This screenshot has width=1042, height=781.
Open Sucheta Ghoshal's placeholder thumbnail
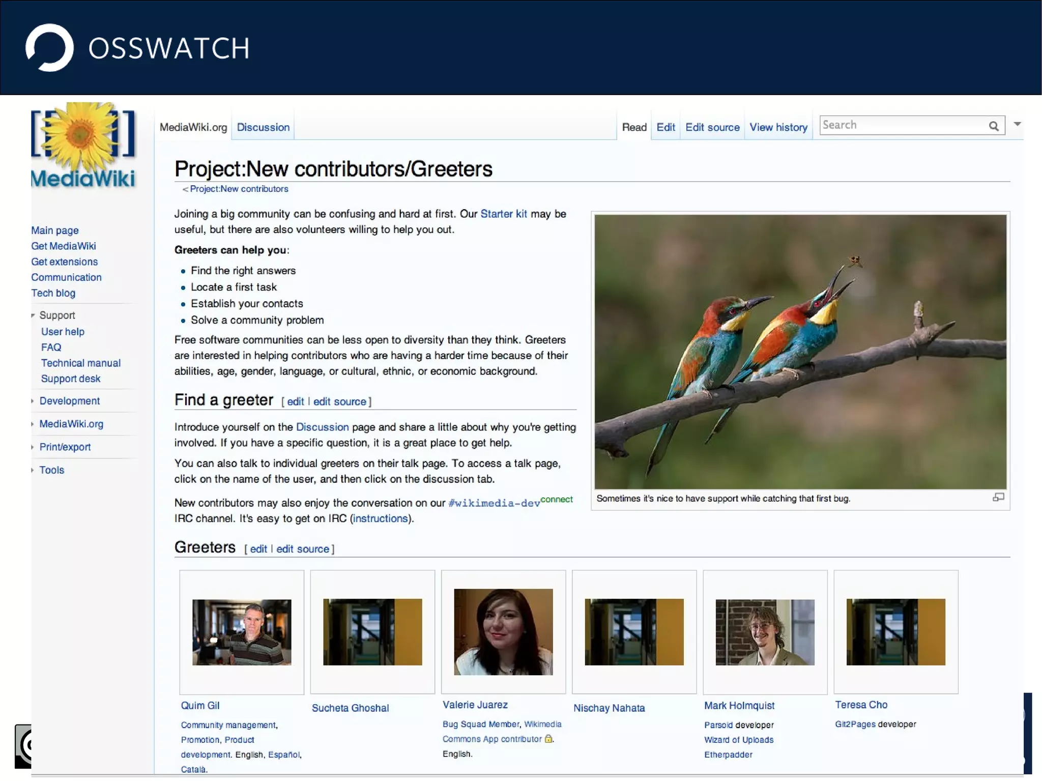pyautogui.click(x=372, y=632)
